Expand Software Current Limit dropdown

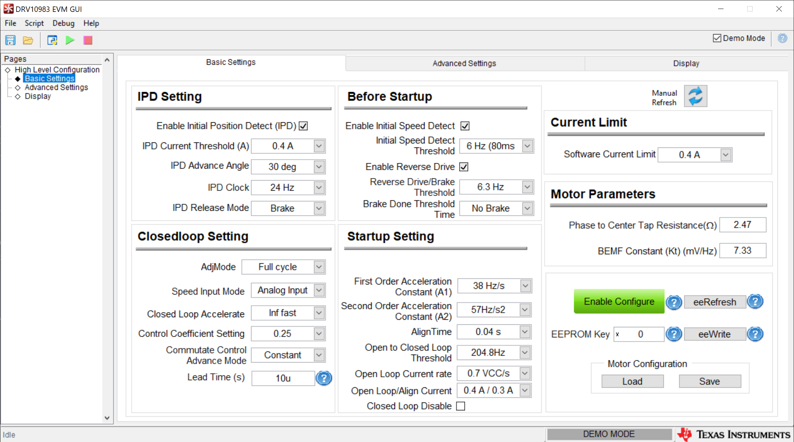point(726,155)
